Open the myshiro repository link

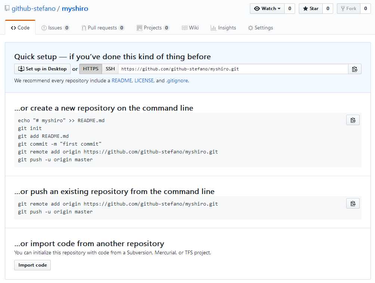click(x=75, y=9)
